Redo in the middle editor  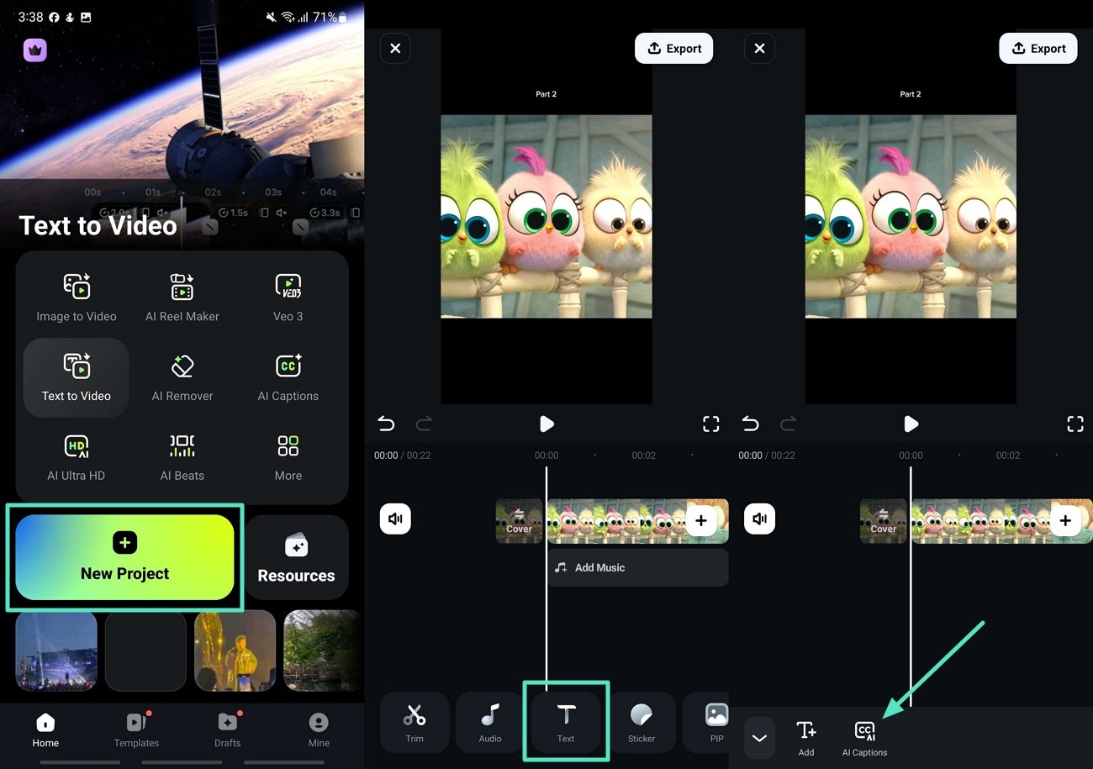pos(425,424)
